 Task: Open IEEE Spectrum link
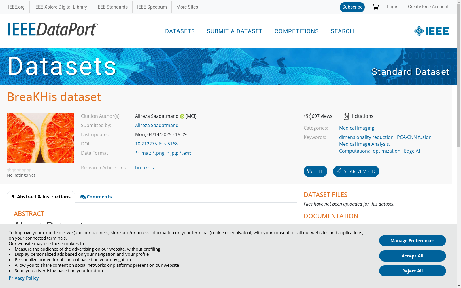[x=152, y=7]
